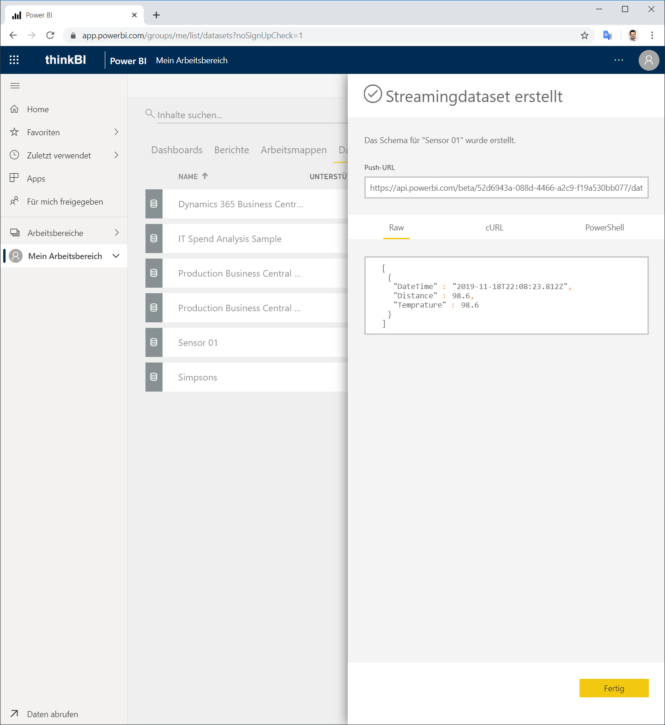The height and width of the screenshot is (725, 665).
Task: Collapse the Mein Arbeitsbereich dropdown
Action: click(x=116, y=256)
